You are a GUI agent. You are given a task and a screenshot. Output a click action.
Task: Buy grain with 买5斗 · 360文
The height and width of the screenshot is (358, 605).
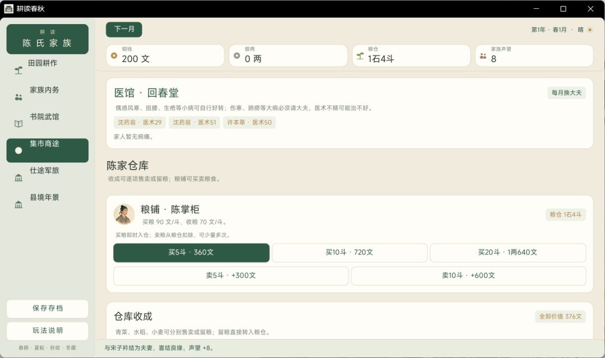coord(191,252)
